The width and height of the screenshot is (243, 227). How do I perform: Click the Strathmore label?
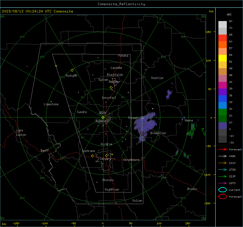[x=131, y=160]
